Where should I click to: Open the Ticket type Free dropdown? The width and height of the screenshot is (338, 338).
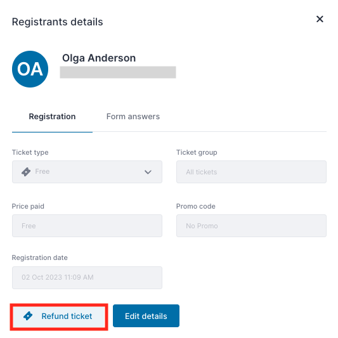coord(87,172)
